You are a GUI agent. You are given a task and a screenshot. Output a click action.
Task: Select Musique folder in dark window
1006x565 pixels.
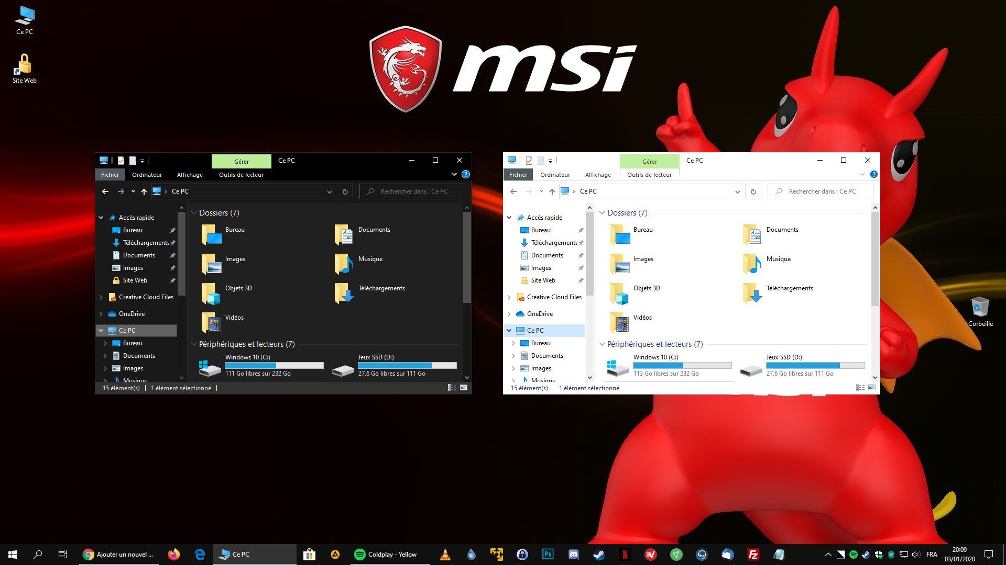pos(359,264)
